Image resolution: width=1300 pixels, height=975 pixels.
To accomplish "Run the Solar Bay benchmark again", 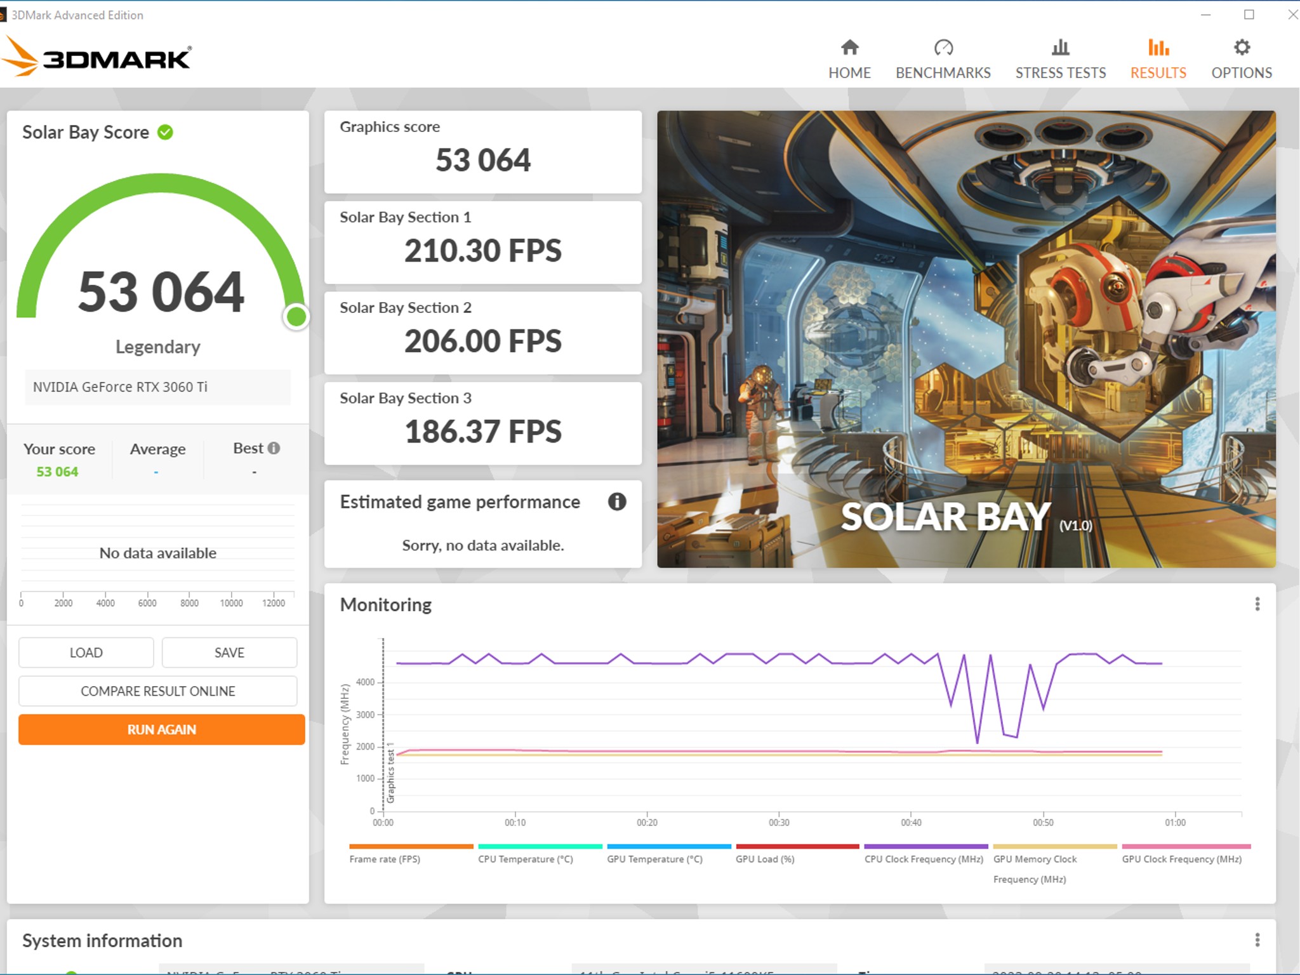I will (161, 729).
